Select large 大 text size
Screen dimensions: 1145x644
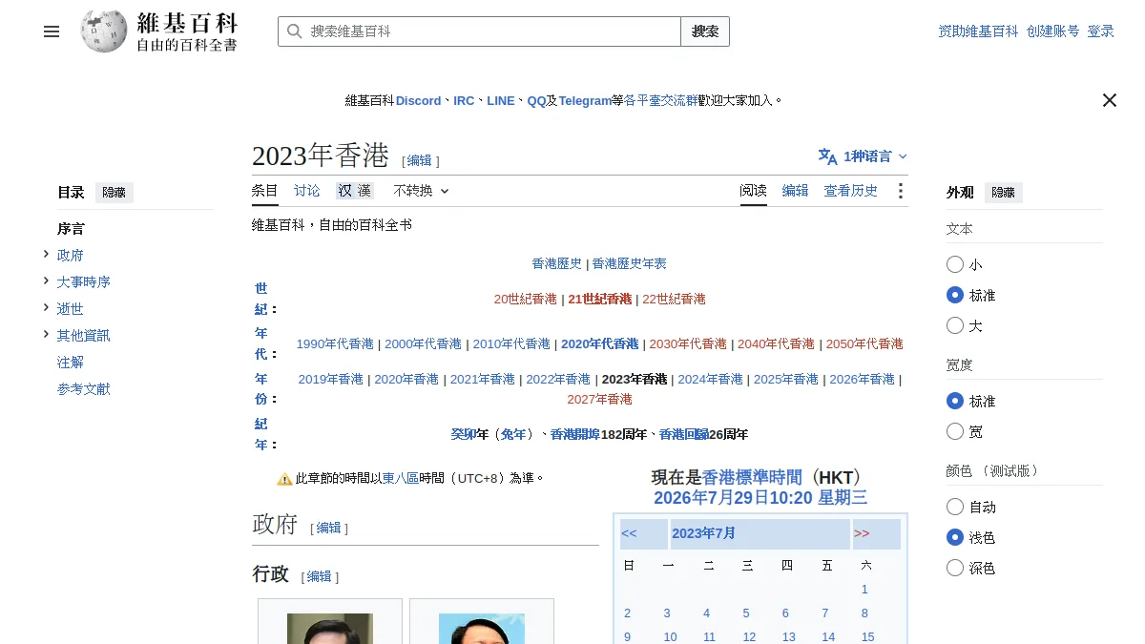coord(955,325)
